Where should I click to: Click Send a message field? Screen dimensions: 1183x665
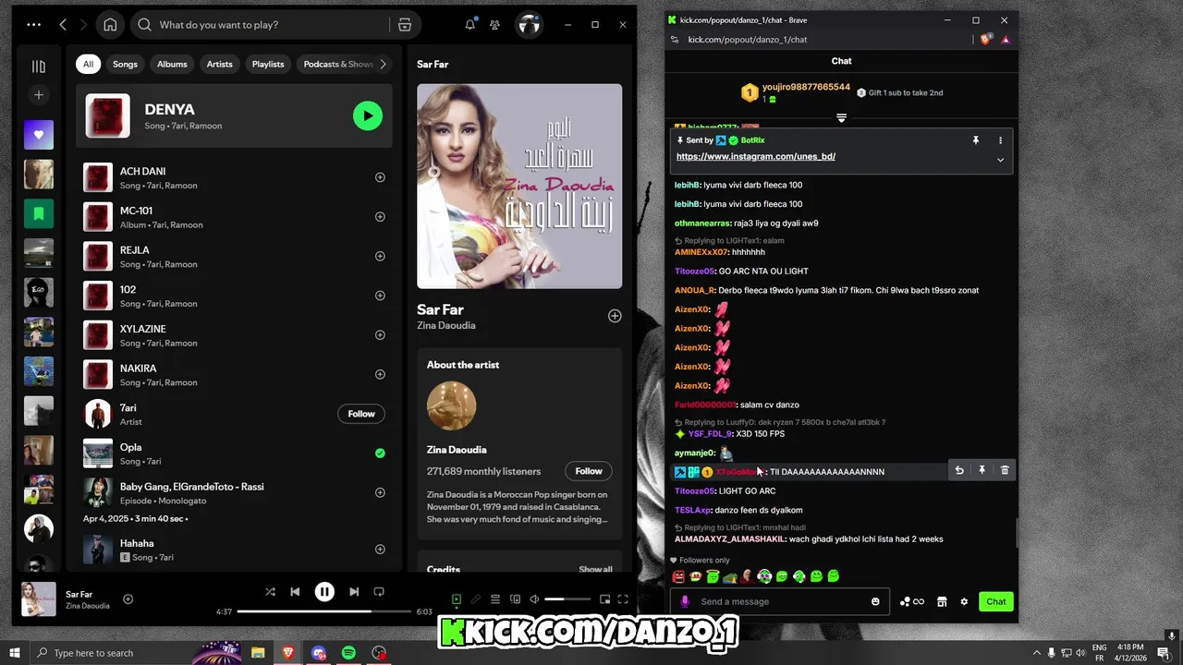782,601
